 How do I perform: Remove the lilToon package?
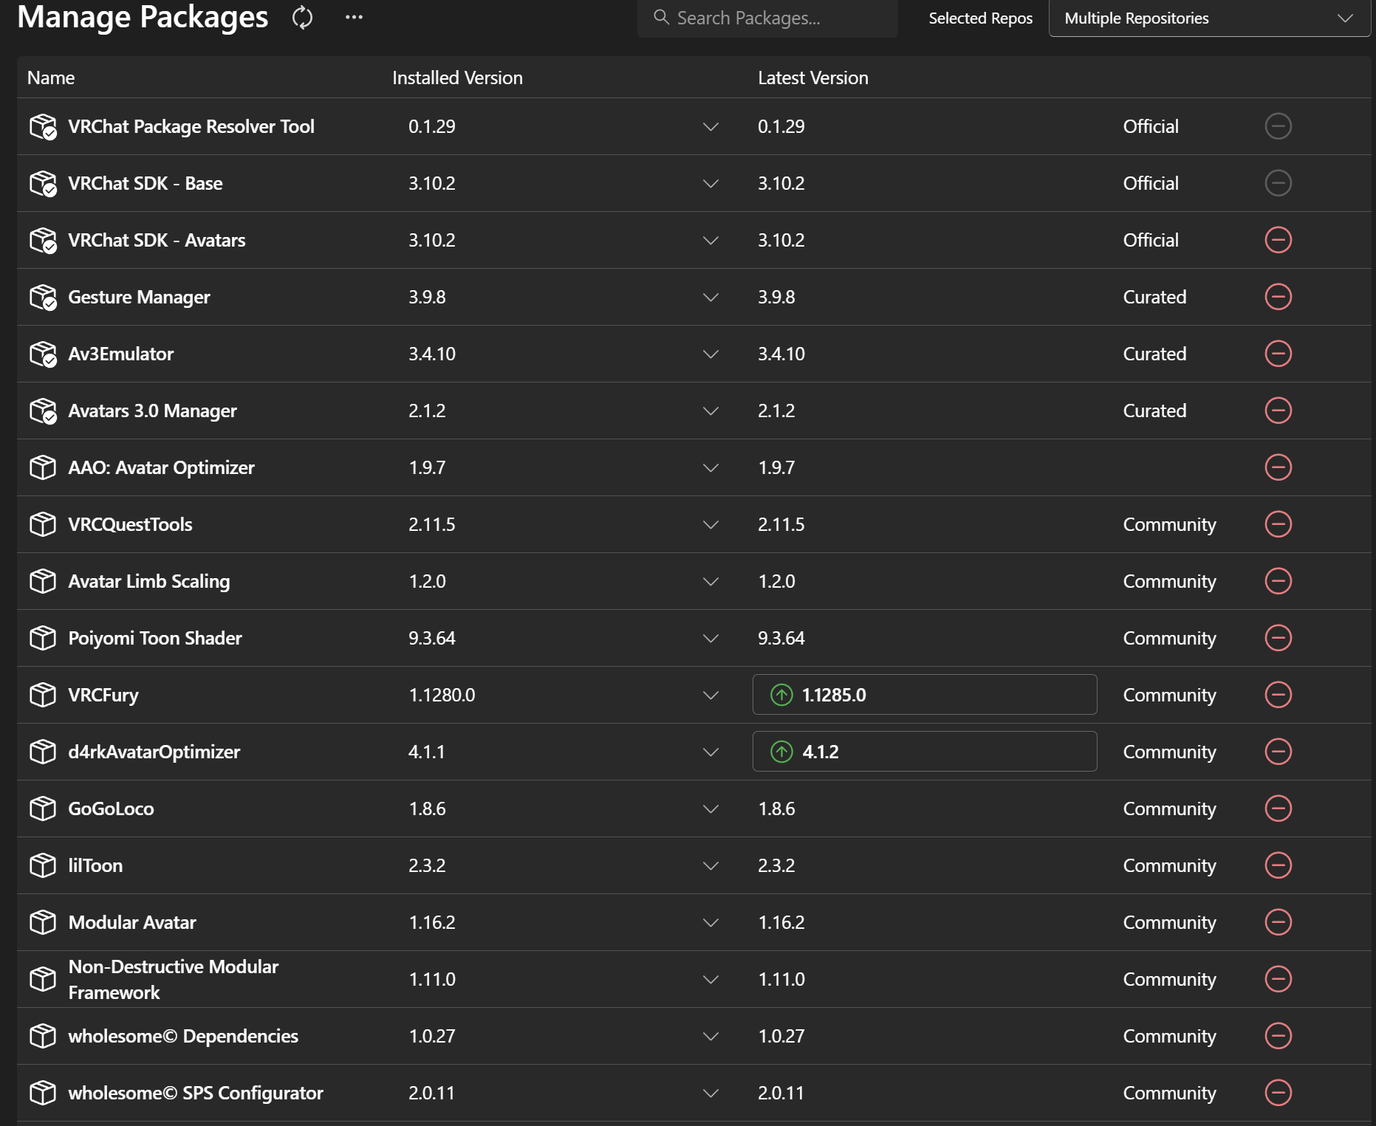click(x=1278, y=865)
